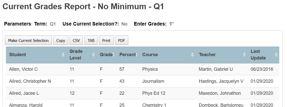Select the Allen, Victor C row
Image resolution: width=287 pixels, height=107 pixels.
point(142,69)
